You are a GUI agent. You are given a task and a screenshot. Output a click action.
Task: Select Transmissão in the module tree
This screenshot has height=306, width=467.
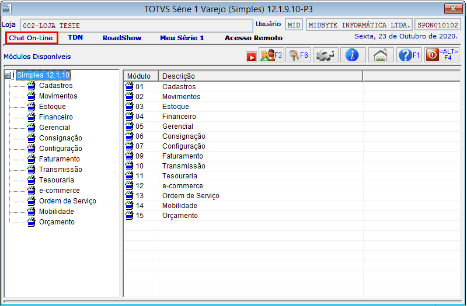(x=61, y=170)
